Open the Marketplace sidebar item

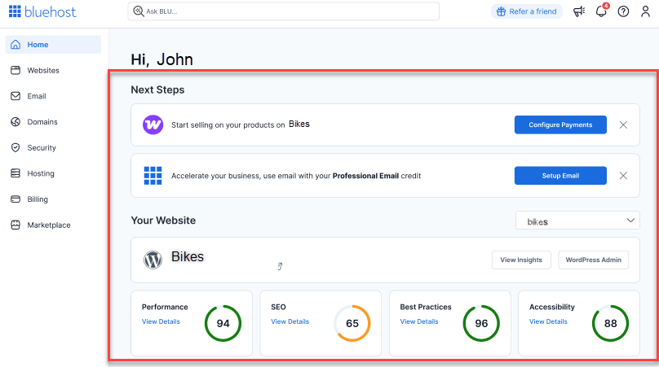click(x=49, y=225)
